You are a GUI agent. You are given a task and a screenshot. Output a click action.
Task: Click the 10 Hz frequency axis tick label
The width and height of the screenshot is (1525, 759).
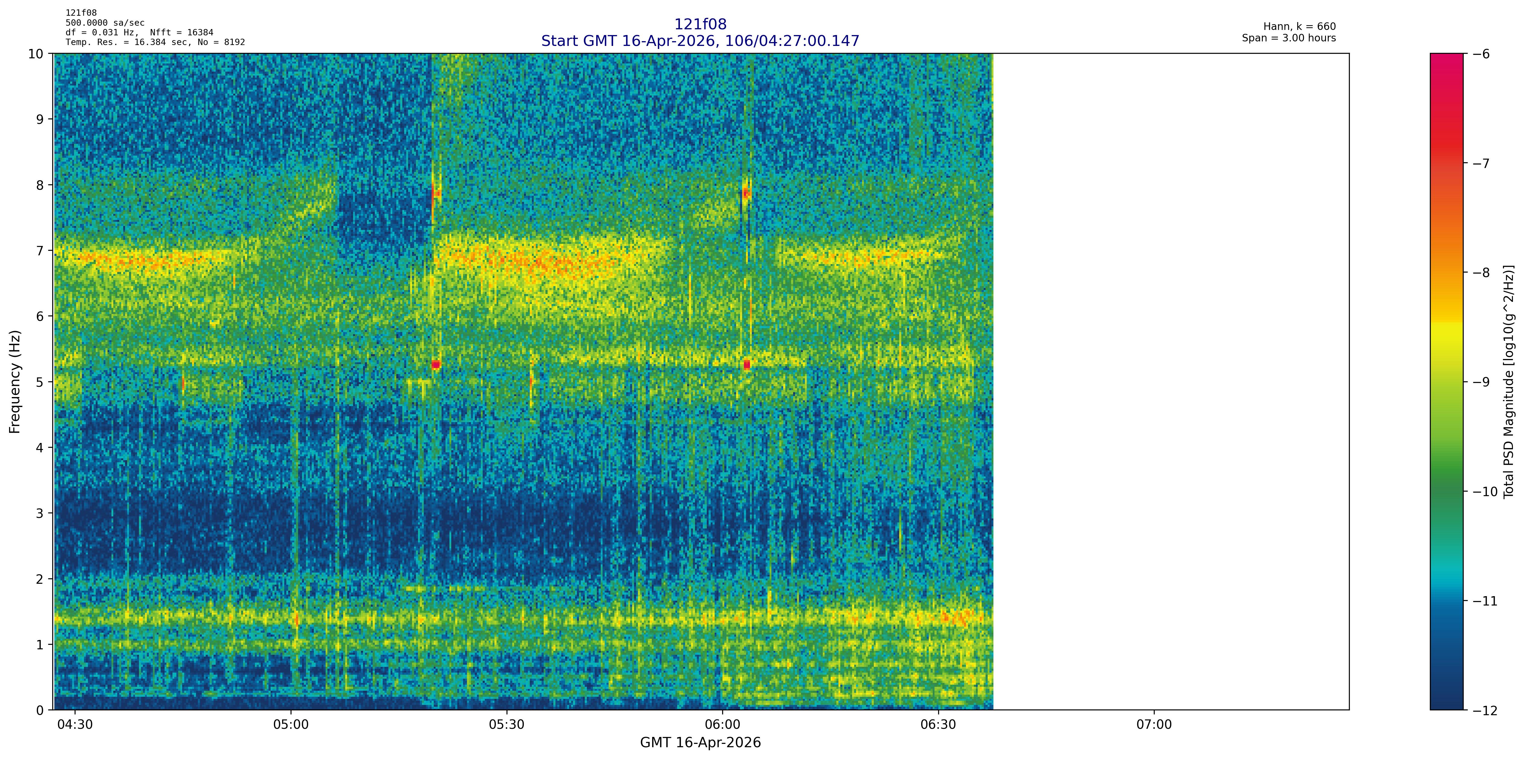click(36, 54)
